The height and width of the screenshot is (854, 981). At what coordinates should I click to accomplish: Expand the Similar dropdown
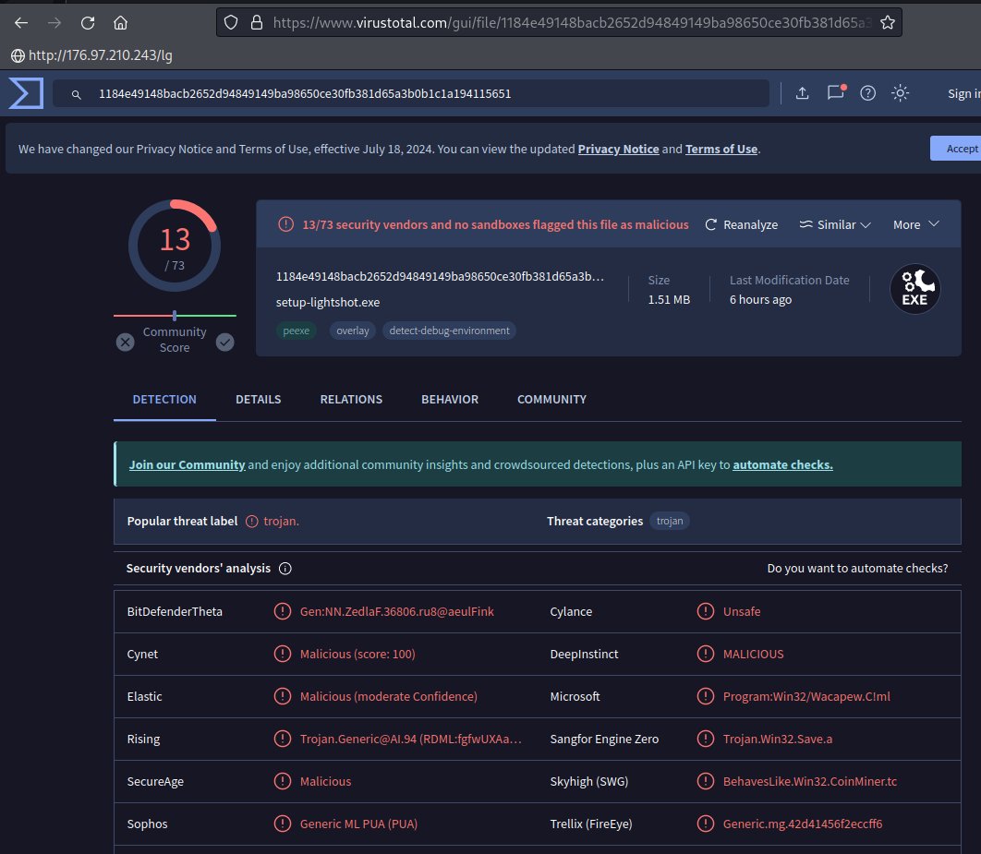click(x=835, y=224)
